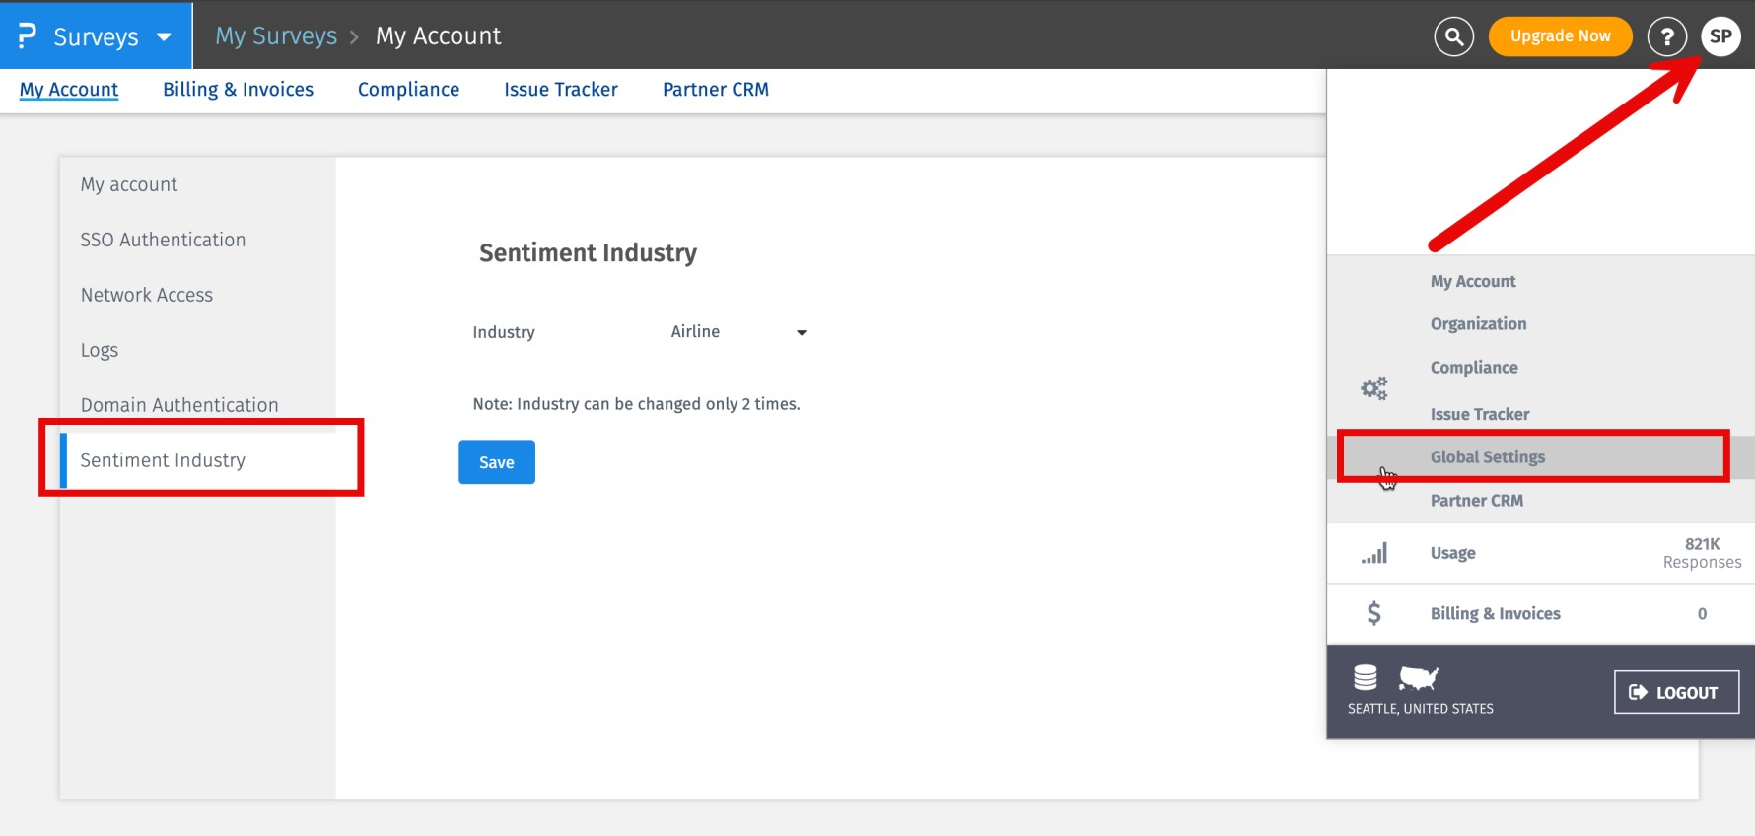Click the SP profile avatar
The width and height of the screenshot is (1755, 836).
tap(1720, 36)
